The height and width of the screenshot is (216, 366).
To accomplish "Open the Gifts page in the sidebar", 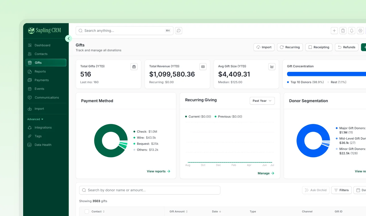I will (x=46, y=63).
